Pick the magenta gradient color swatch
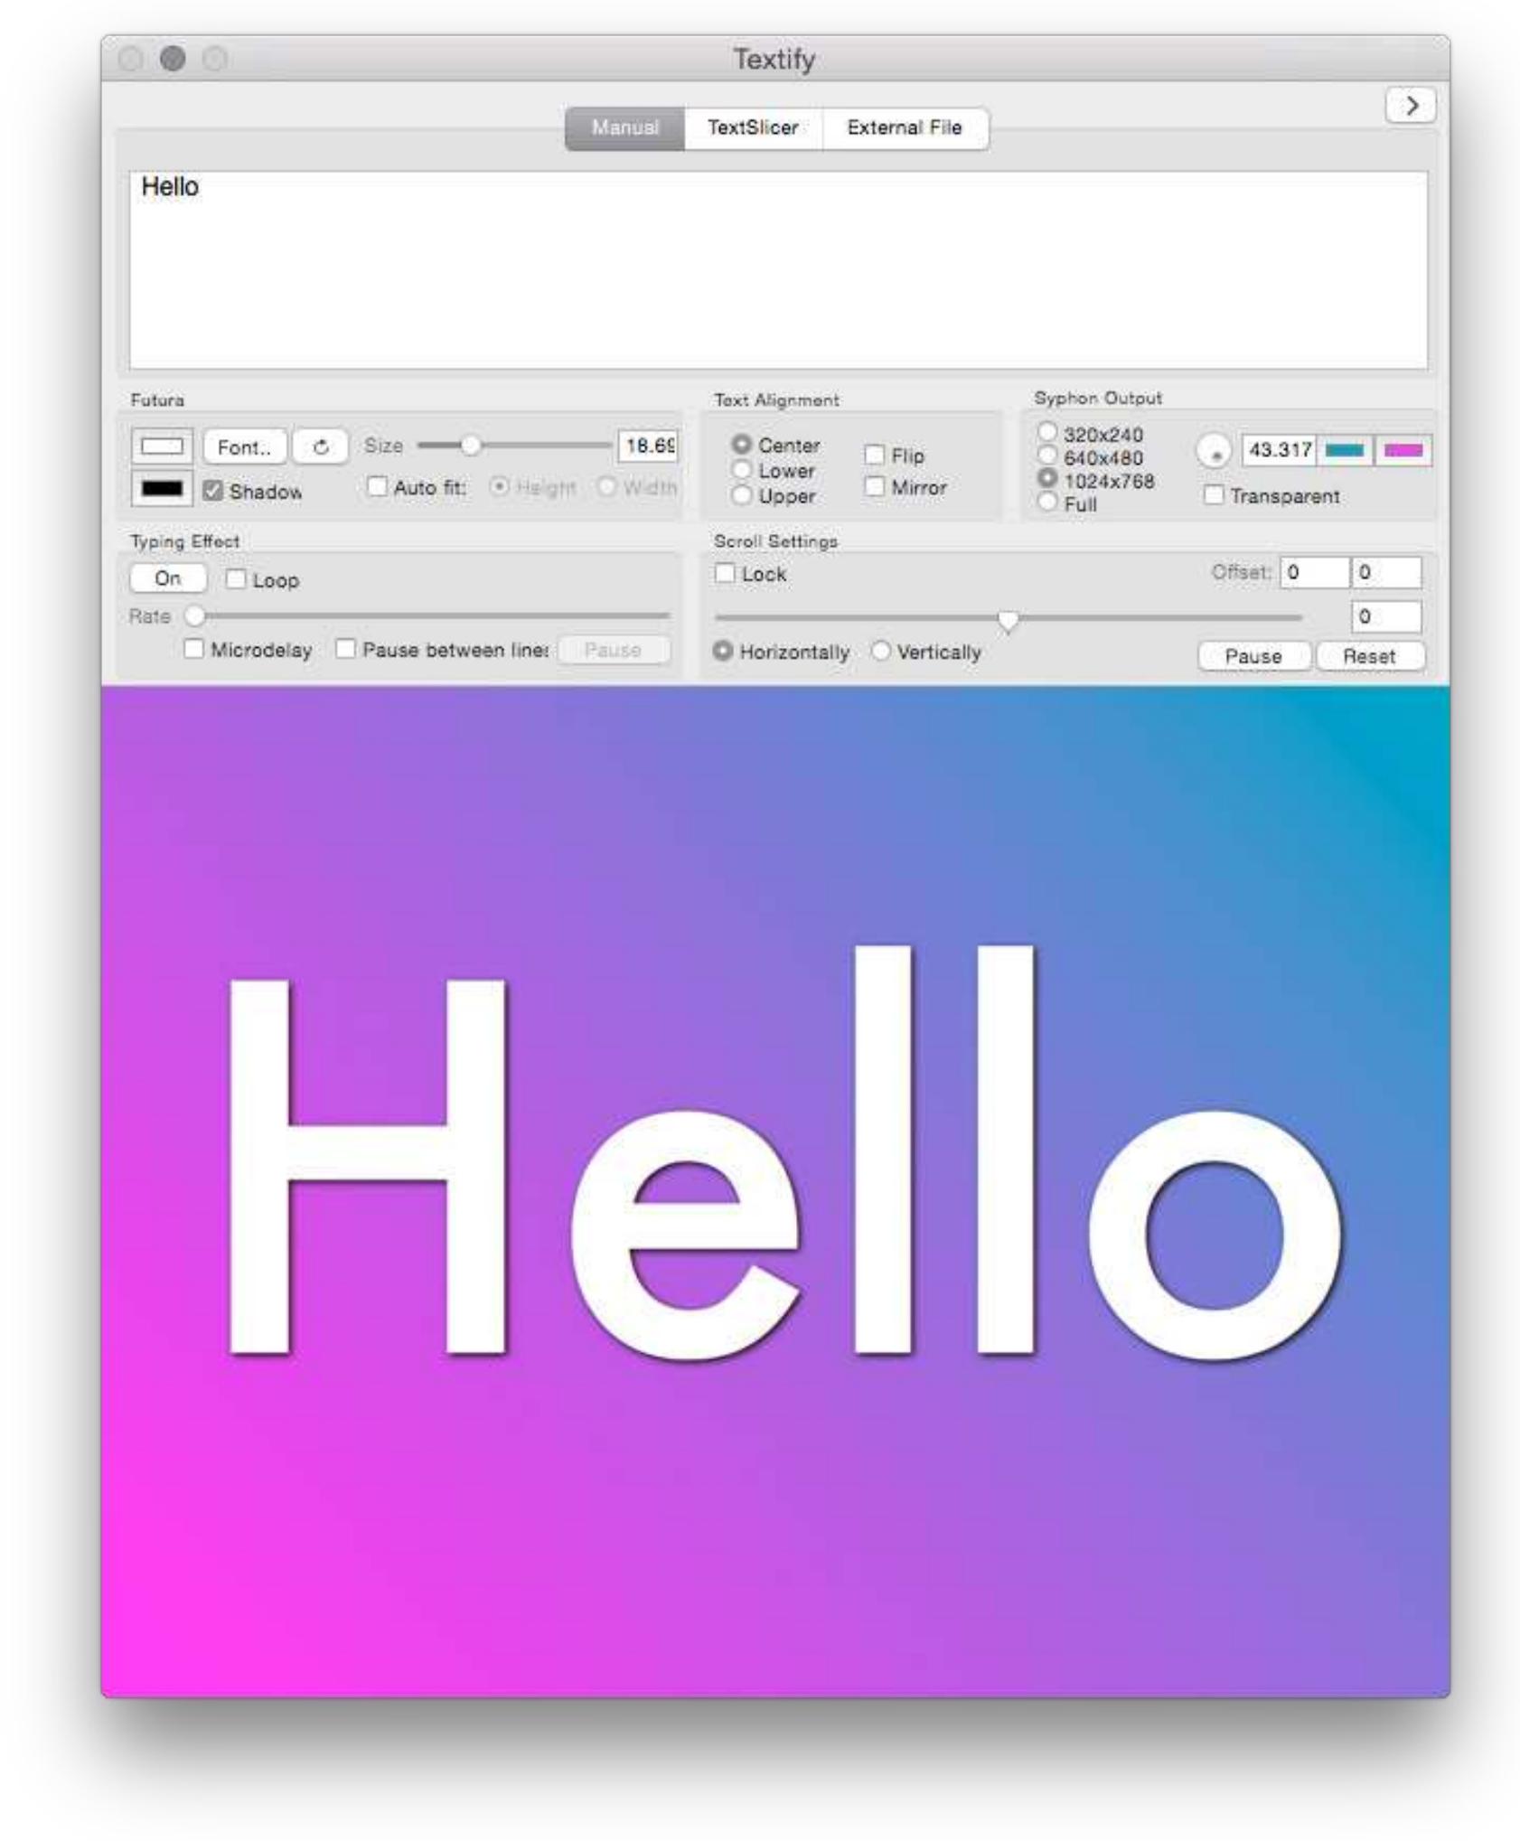The image size is (1520, 1841). (1403, 450)
